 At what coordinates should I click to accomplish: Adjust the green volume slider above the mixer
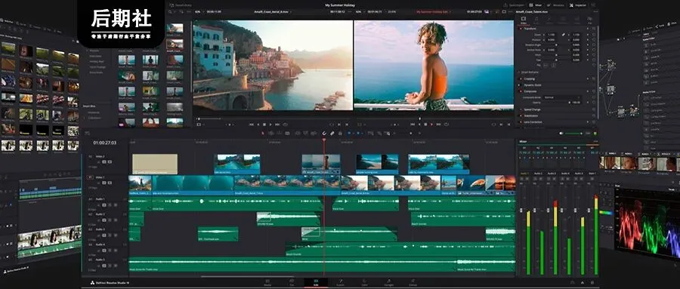573,133
